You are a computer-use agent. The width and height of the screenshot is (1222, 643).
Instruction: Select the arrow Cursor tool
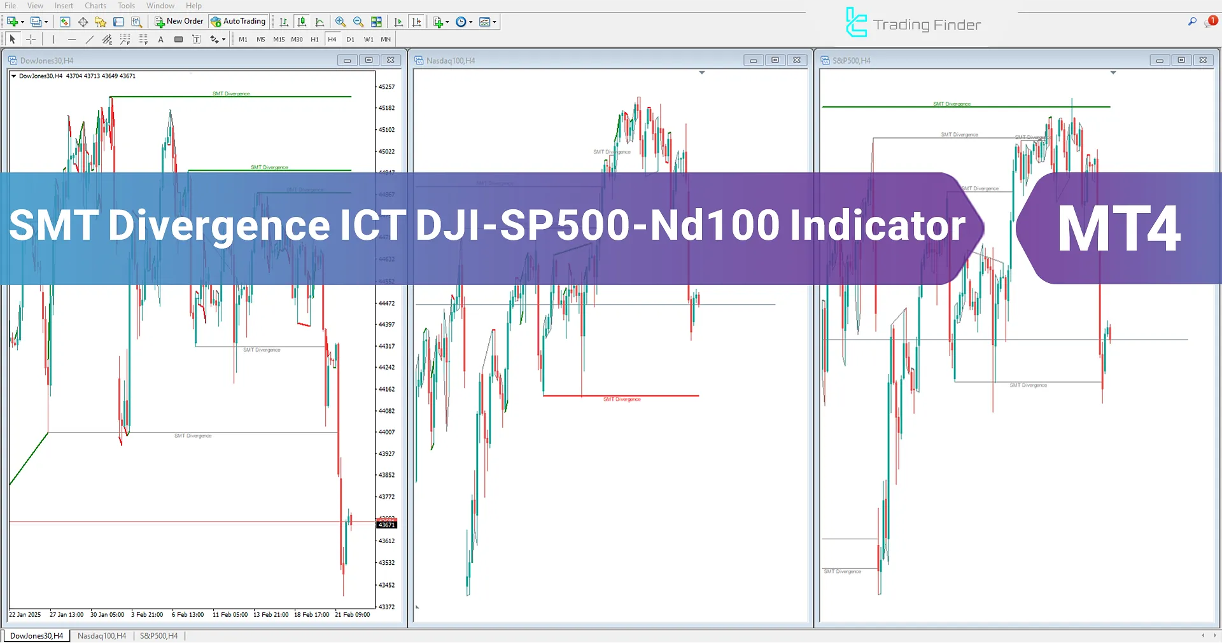[13, 39]
